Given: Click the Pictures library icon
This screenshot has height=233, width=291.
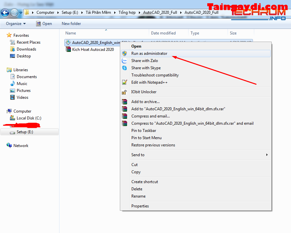Looking at the screenshot, I should pos(12,91).
